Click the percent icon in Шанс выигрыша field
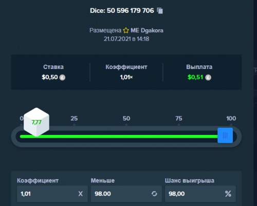The image size is (257, 206). [x=228, y=194]
